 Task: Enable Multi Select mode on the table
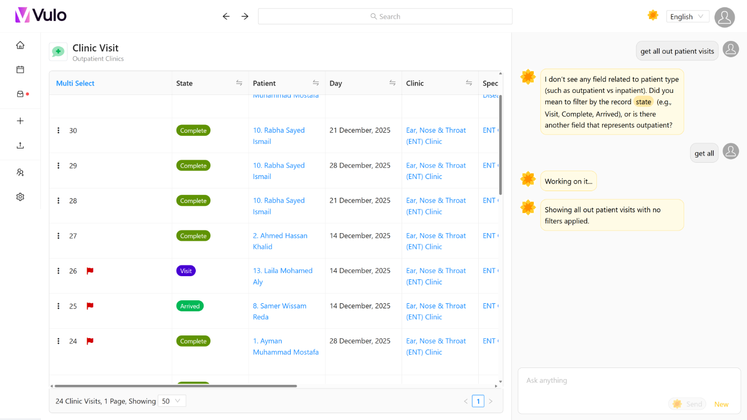click(x=75, y=83)
